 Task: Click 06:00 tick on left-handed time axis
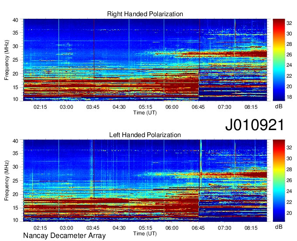pyautogui.click(x=172, y=228)
